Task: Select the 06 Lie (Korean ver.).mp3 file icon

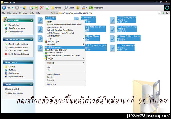Action: click(x=113, y=29)
